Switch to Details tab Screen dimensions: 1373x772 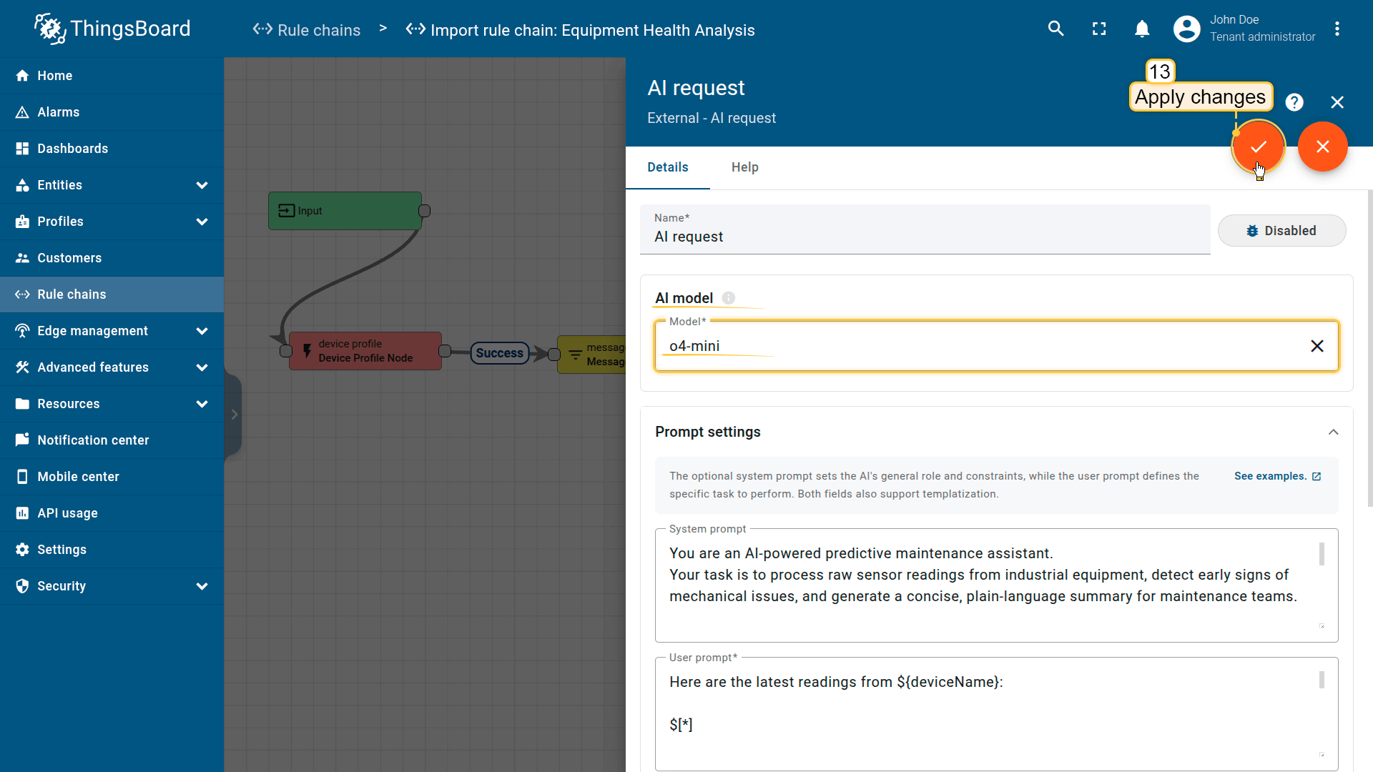(667, 167)
